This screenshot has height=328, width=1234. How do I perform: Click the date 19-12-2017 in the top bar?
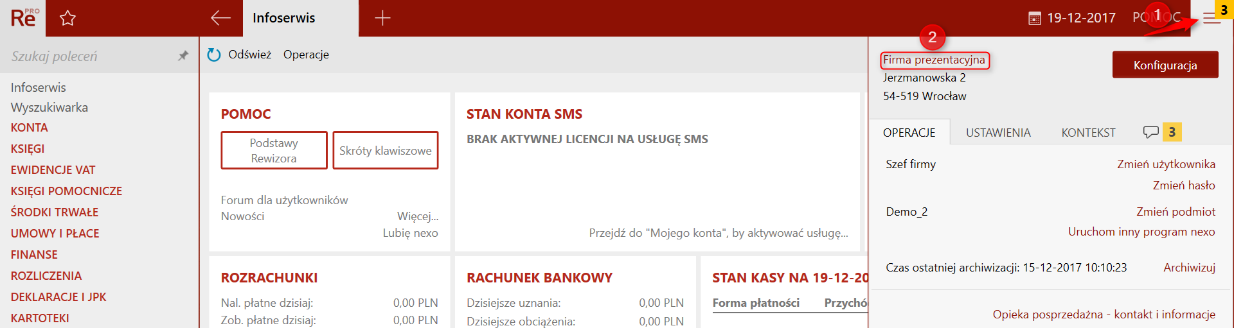[1082, 18]
